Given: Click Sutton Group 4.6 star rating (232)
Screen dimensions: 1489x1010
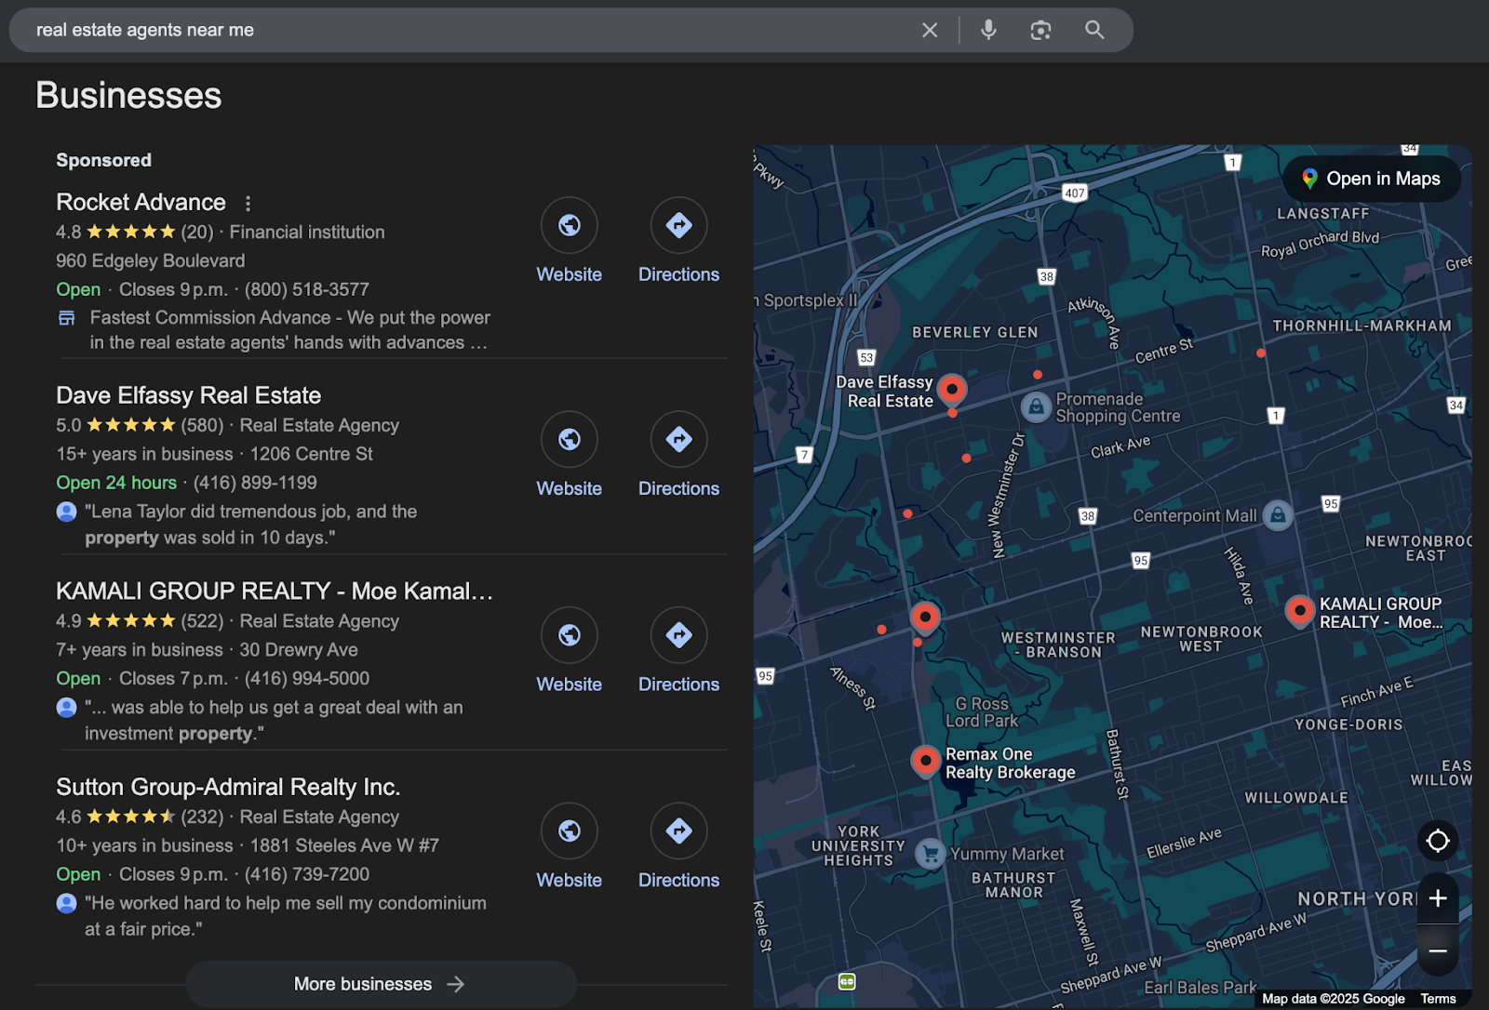Looking at the screenshot, I should tap(140, 817).
